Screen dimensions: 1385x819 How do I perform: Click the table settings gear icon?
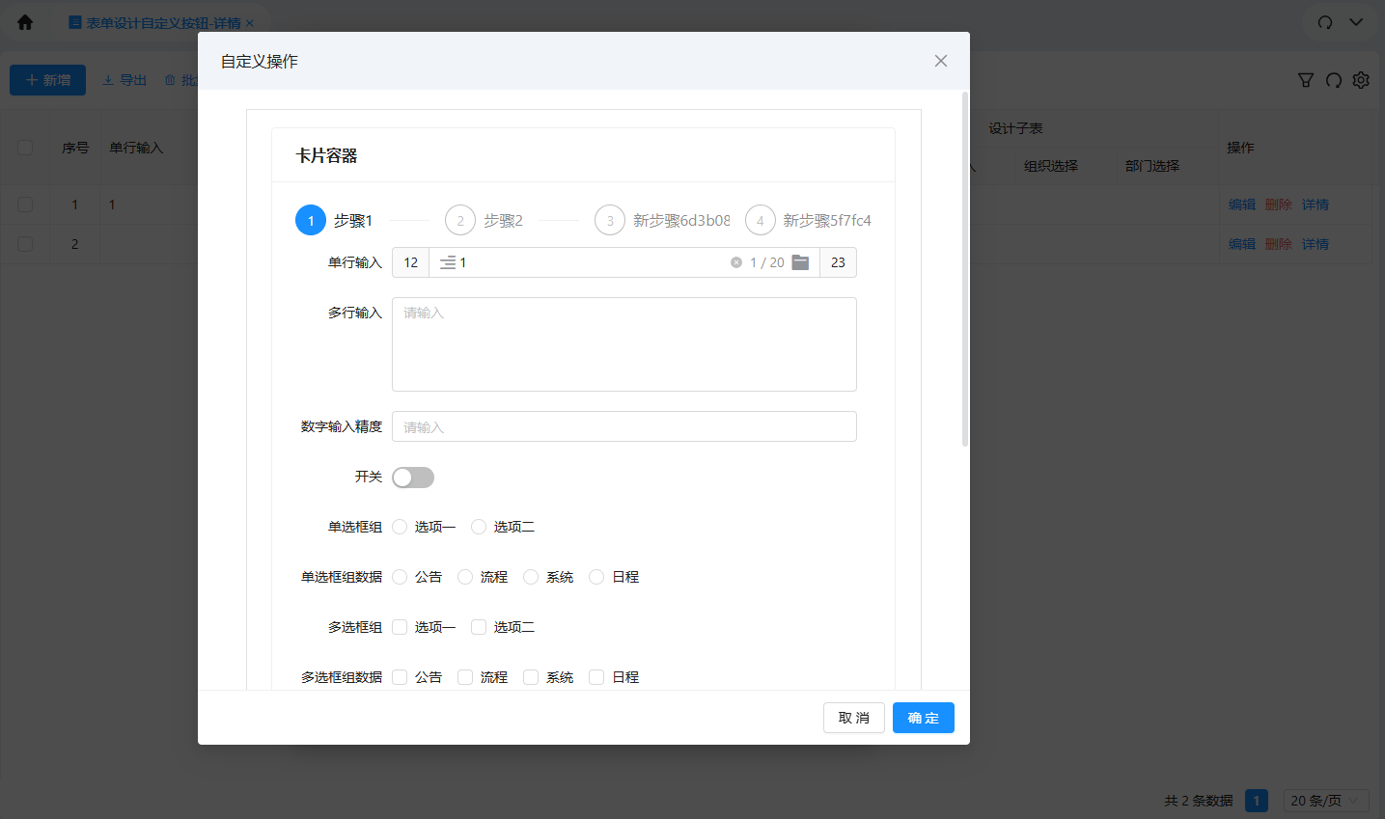(x=1361, y=80)
